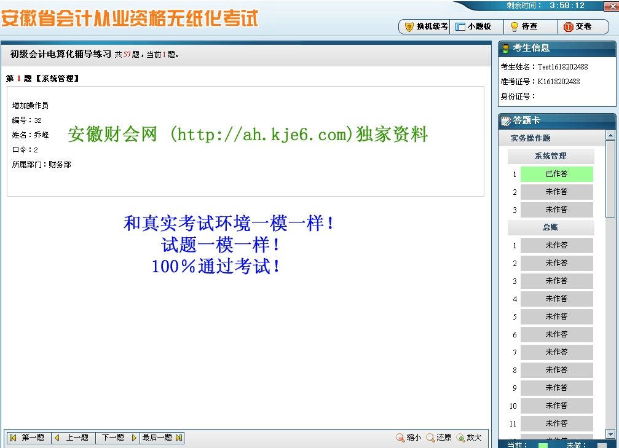Open the 小题板 scratch board
Image resolution: width=619 pixels, height=448 pixels.
pyautogui.click(x=473, y=26)
